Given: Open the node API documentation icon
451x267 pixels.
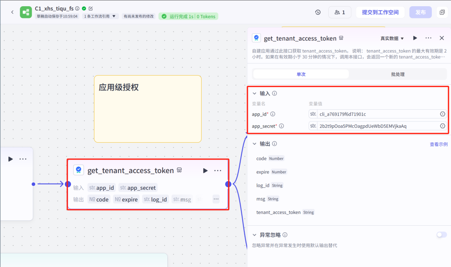Looking at the screenshot, I should pyautogui.click(x=341, y=38).
